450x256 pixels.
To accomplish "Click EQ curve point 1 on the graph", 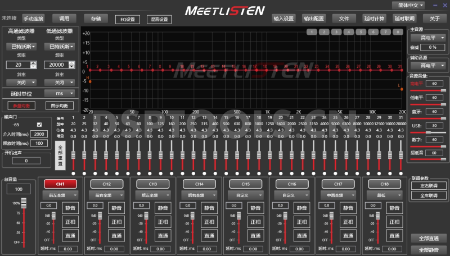I will pyautogui.click(x=90, y=70).
